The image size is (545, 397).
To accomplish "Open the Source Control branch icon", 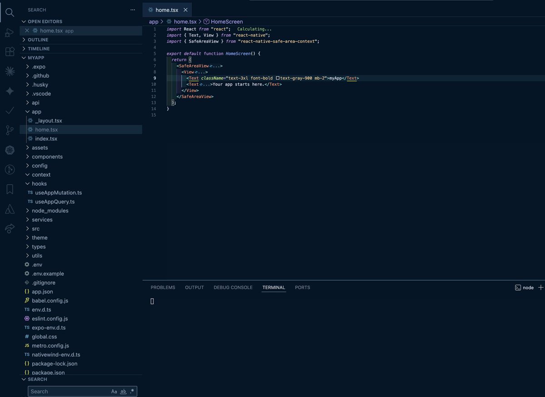I will click(x=10, y=131).
